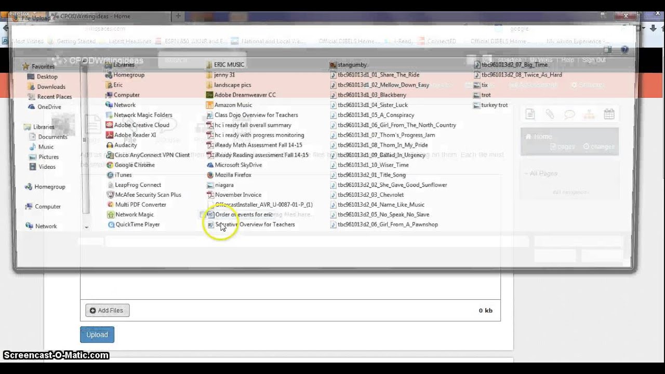The width and height of the screenshot is (665, 374).
Task: Select Class Dojo Overview for Teachers
Action: point(252,115)
